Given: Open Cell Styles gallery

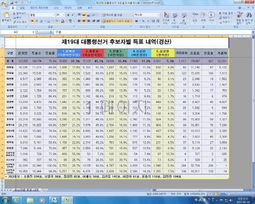Looking at the screenshot, I should click(184, 18).
